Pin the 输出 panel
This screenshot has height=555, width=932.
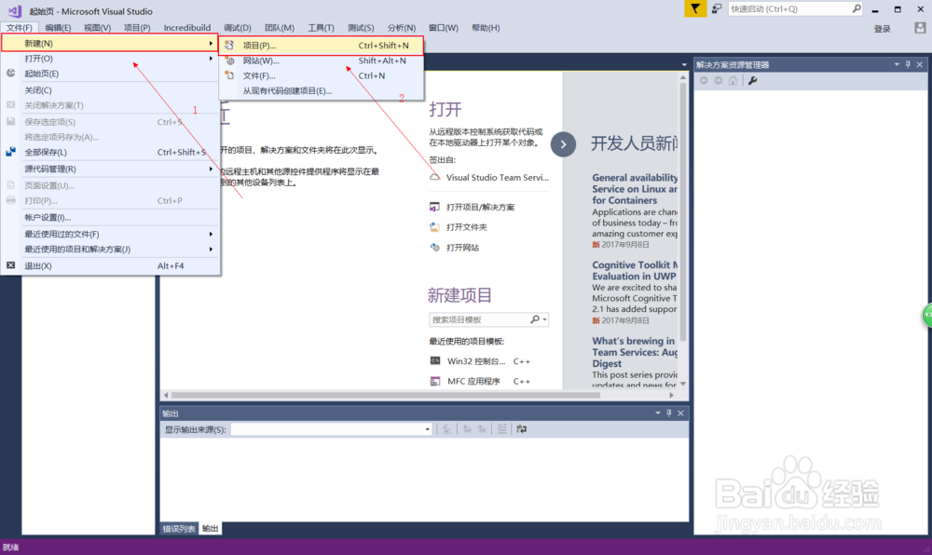(668, 413)
